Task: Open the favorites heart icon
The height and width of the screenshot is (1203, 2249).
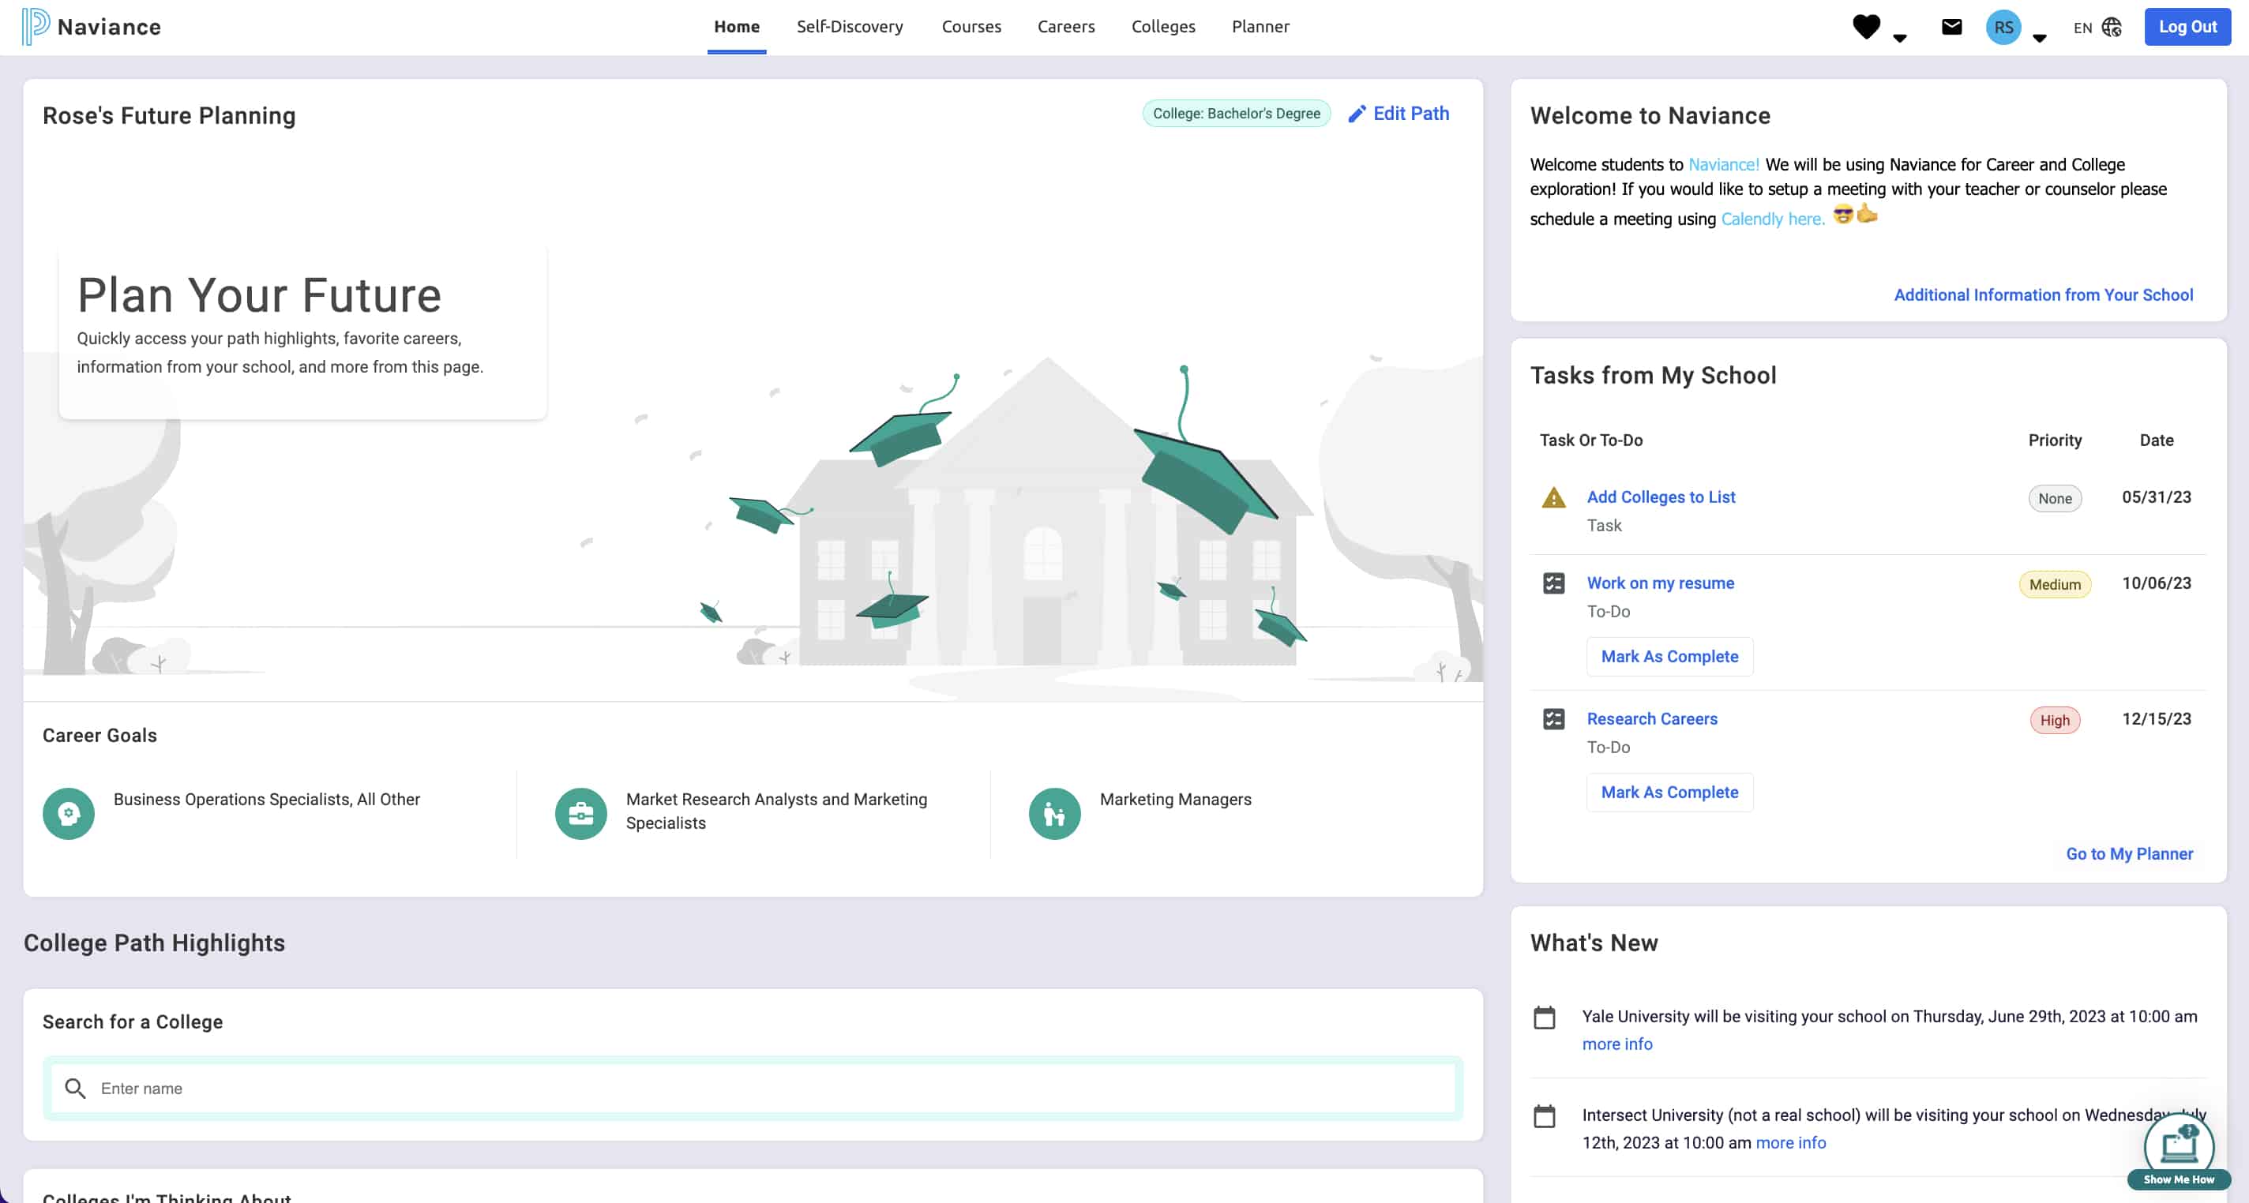Action: coord(1868,26)
